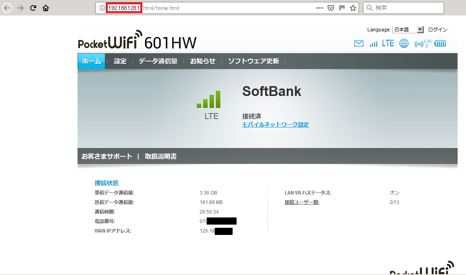
Task: Reload the page with refresh icon
Action: click(33, 8)
